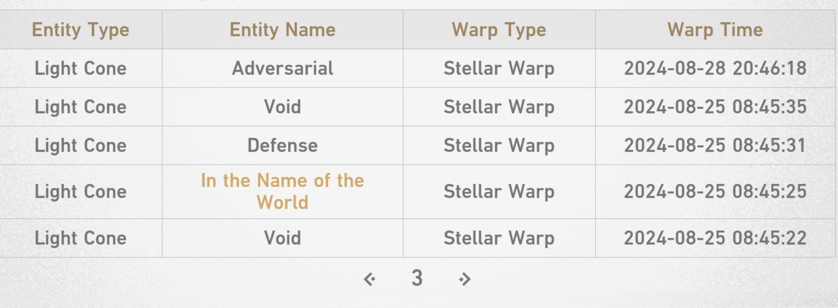Select the Defense light cone entry
Viewport: 838px width, 308px height.
[283, 146]
